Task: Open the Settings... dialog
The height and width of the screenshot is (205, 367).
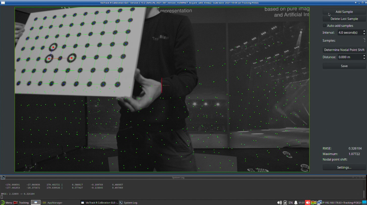Action: coord(344,167)
